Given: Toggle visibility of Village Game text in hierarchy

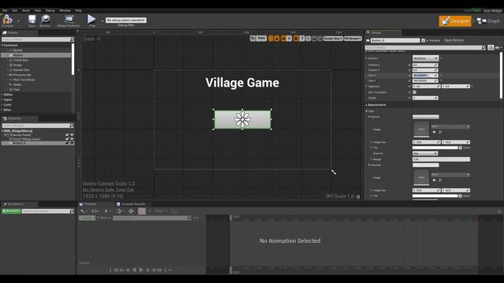Looking at the screenshot, I should (x=72, y=139).
